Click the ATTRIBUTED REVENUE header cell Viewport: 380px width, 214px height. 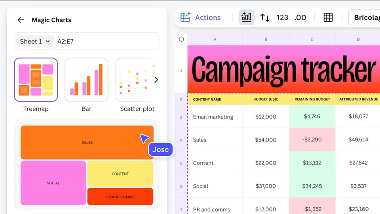point(358,99)
